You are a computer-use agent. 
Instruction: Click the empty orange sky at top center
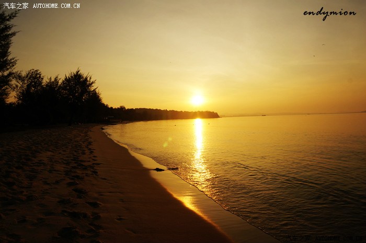pos(183,31)
